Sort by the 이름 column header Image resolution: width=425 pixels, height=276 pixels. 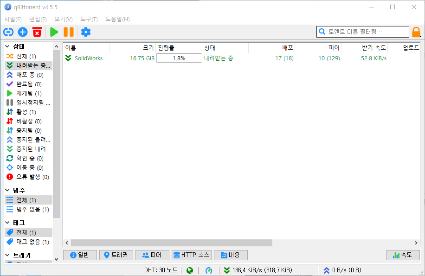tap(86, 48)
